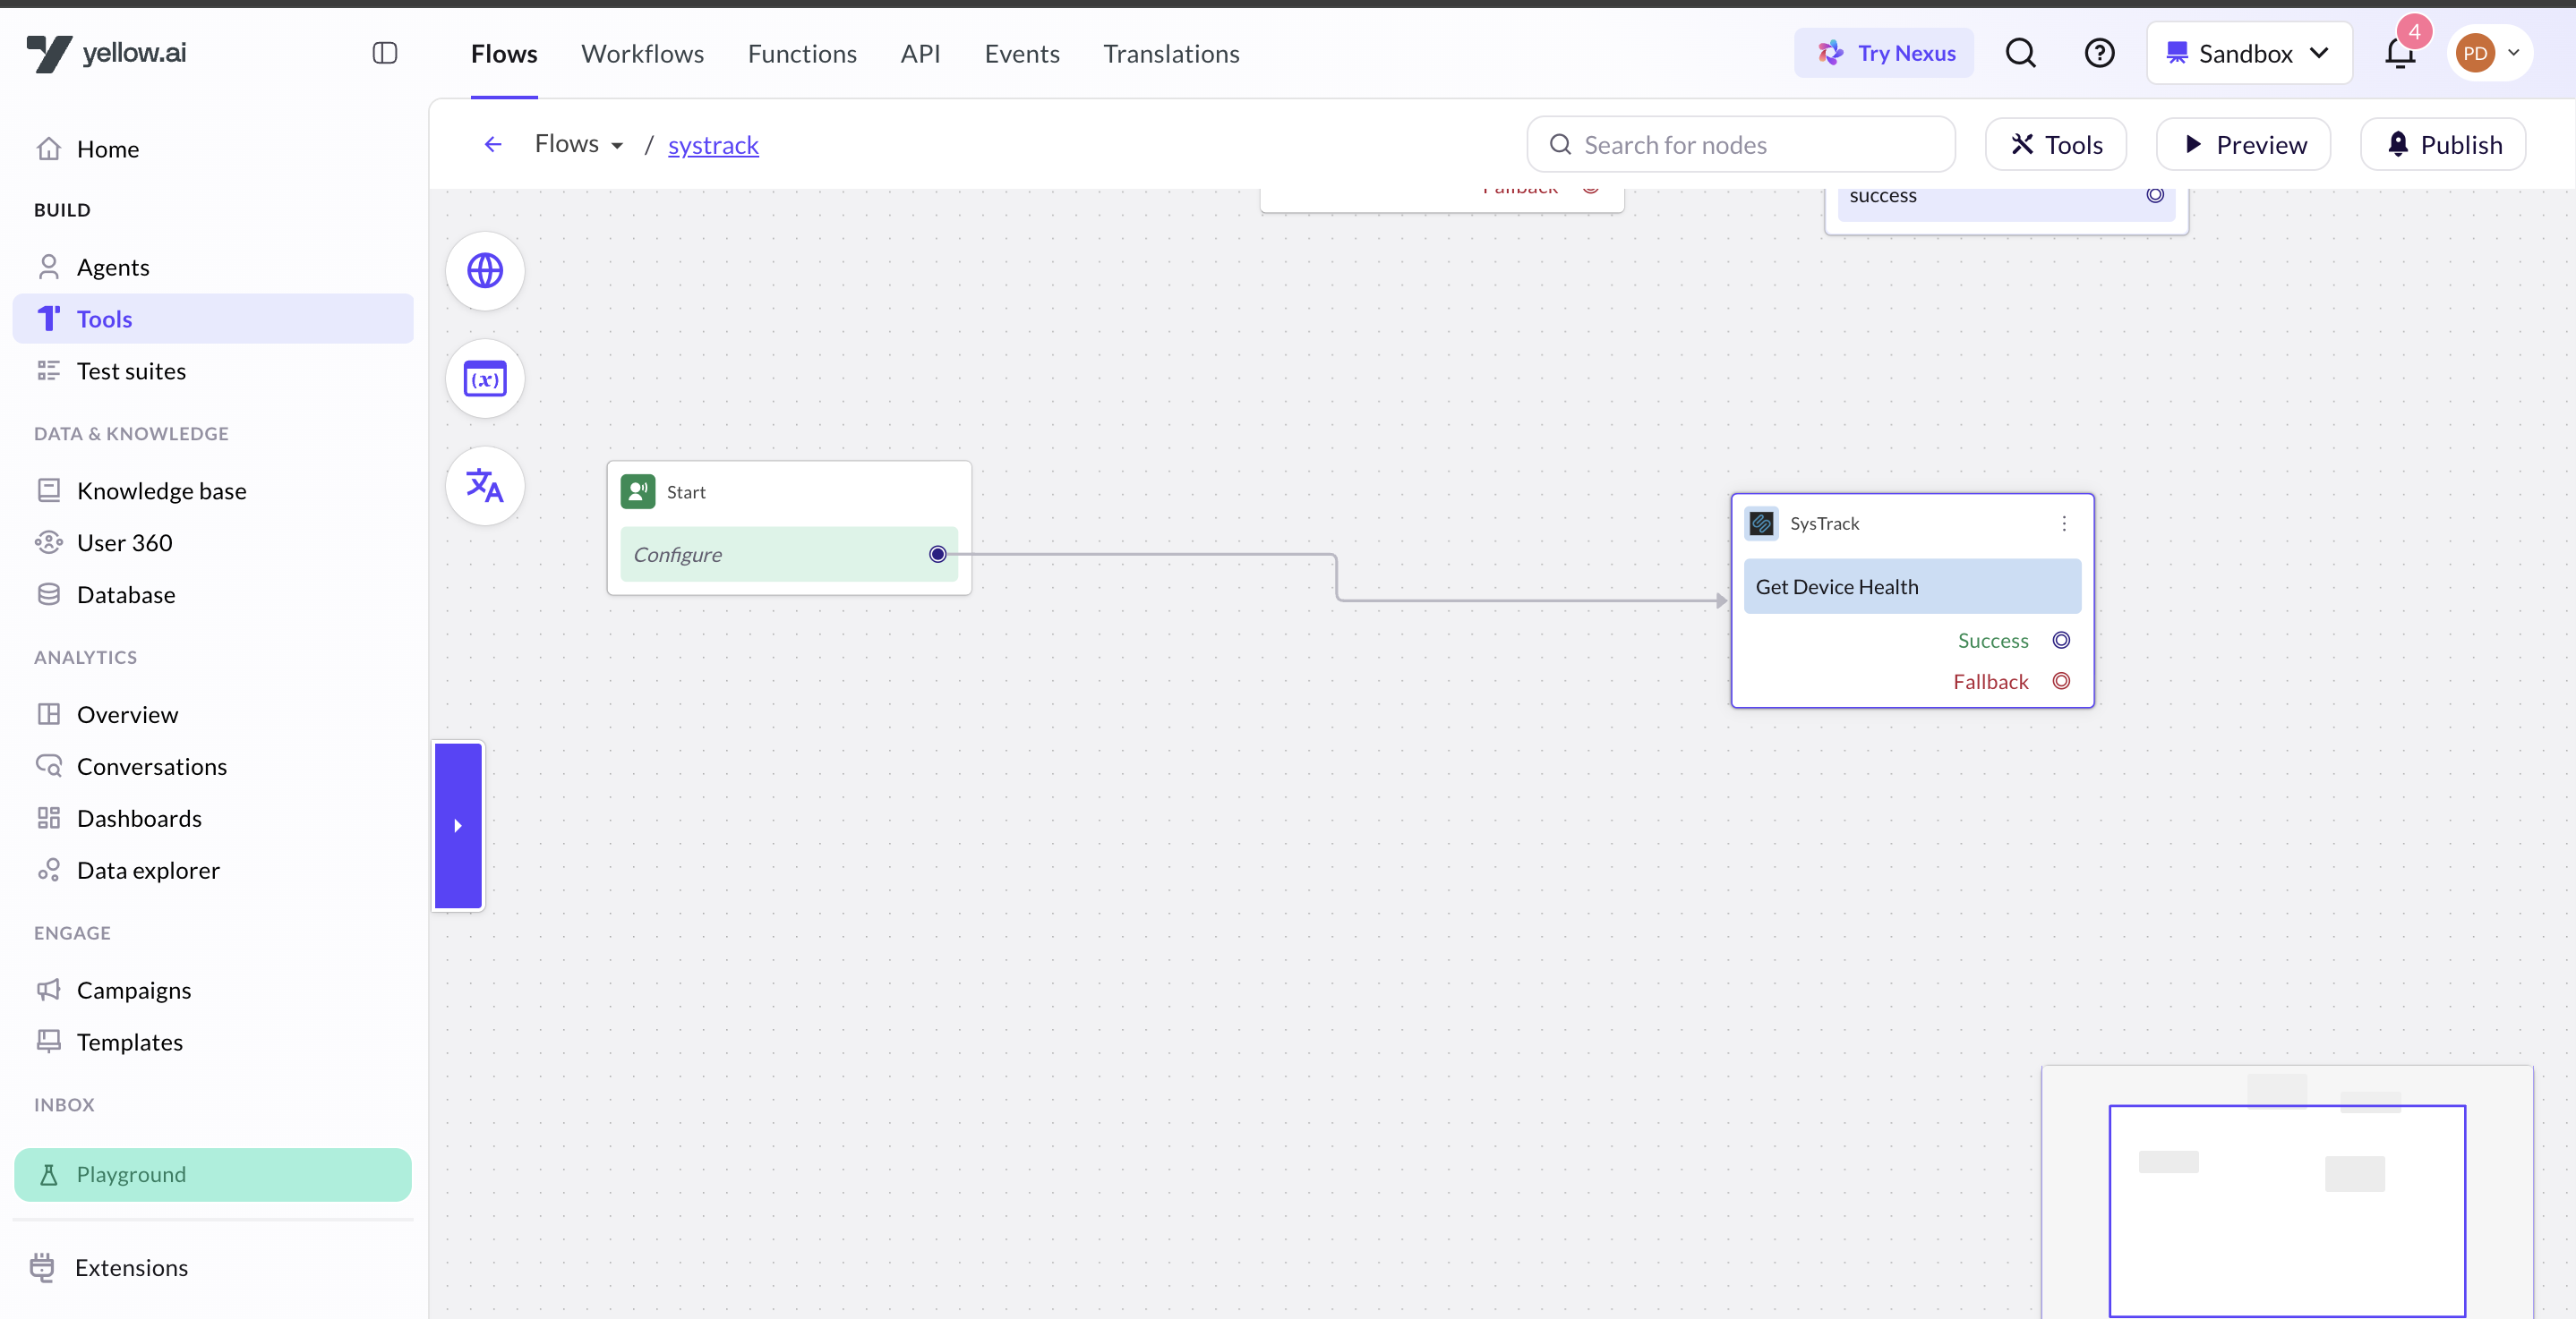Open the translate language icon

(x=485, y=486)
